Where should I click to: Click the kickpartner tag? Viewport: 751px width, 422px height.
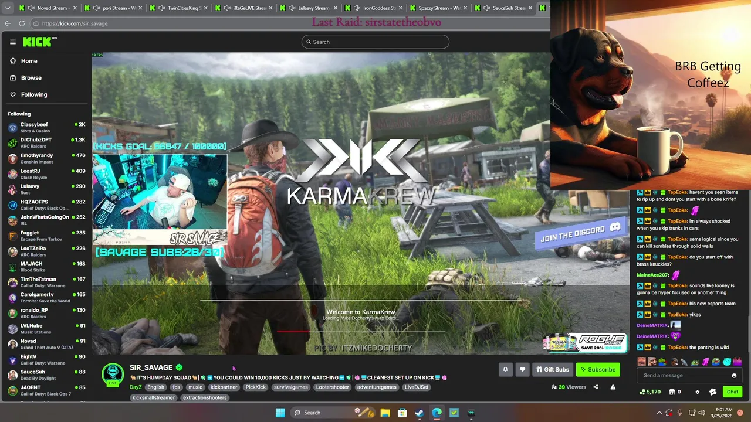[x=224, y=387]
